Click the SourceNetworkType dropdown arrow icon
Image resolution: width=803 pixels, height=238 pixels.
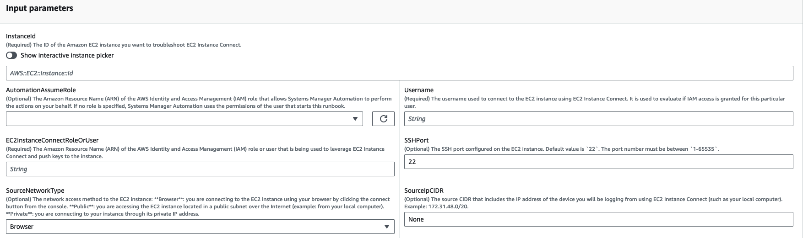[386, 227]
